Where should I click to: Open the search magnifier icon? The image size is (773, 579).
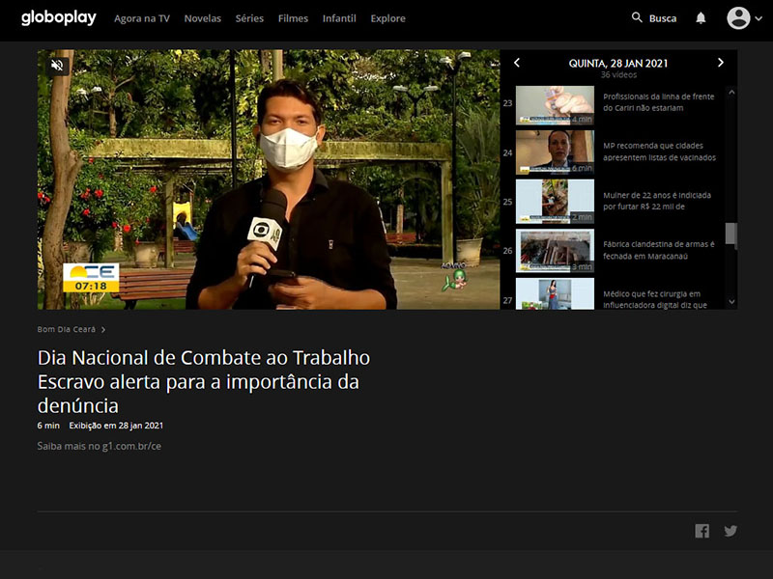[x=637, y=17]
